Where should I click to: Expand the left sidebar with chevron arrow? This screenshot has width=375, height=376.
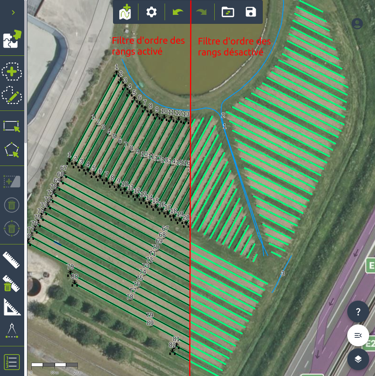click(x=13, y=12)
